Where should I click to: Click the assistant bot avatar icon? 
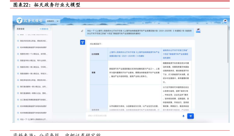pyautogui.click(x=82, y=42)
